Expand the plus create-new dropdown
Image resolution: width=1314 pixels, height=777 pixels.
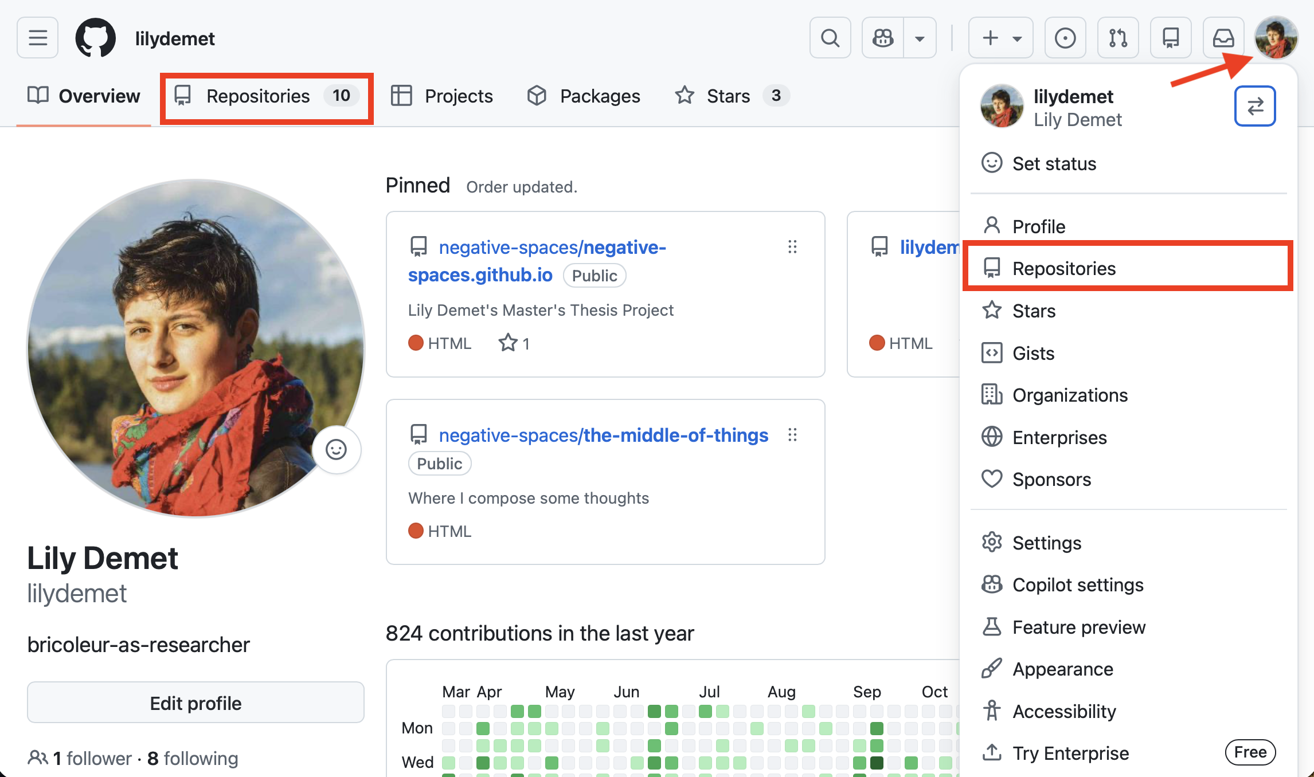tap(1001, 38)
